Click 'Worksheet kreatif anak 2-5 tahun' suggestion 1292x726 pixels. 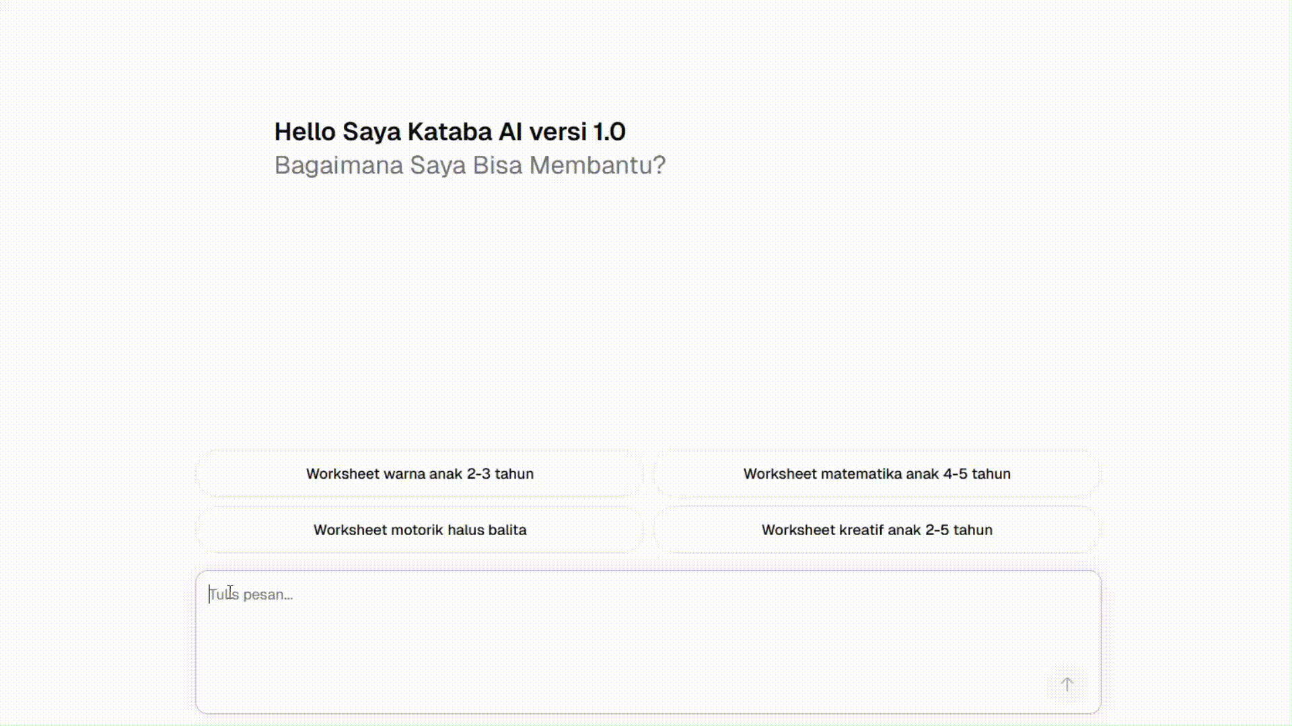pyautogui.click(x=876, y=530)
